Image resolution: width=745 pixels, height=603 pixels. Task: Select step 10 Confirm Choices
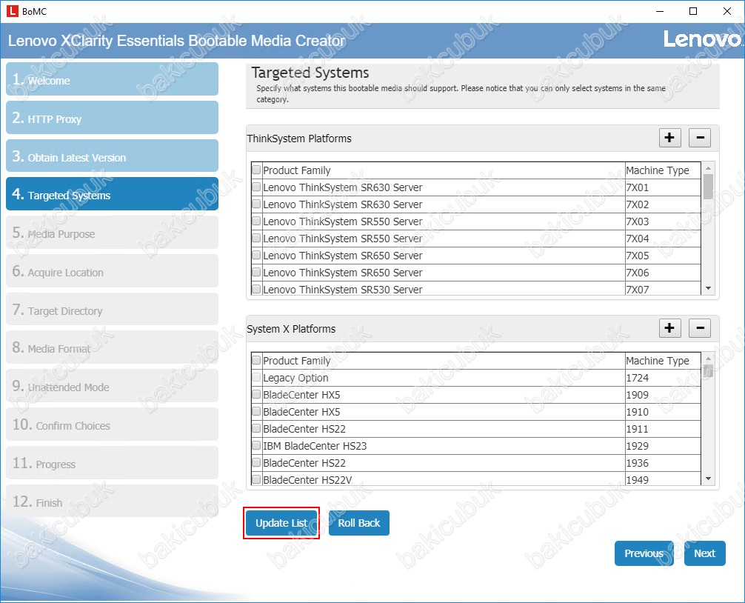(x=112, y=424)
